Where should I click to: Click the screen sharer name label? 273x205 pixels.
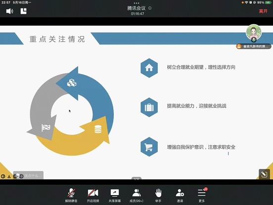[254, 46]
